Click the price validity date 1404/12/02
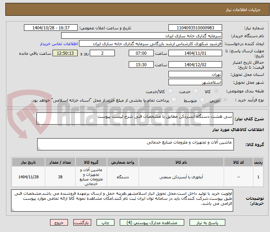This screenshot has height=232, width=270. click(195, 64)
